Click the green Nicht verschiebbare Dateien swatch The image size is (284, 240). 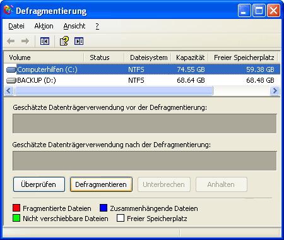(x=16, y=218)
